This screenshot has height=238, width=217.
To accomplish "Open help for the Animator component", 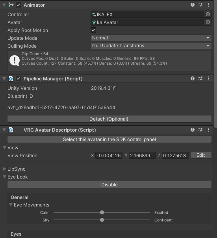I will click(x=193, y=5).
